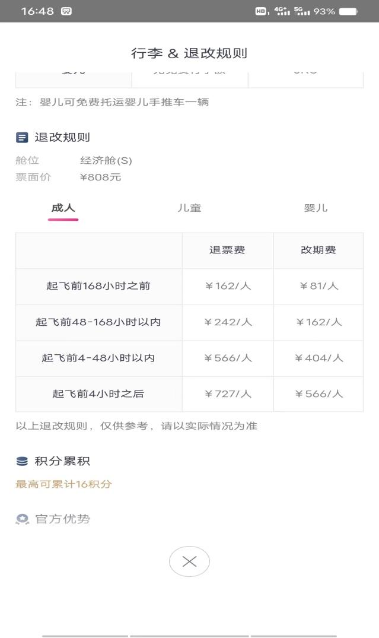Tap the notification icon beside the clock
This screenshot has width=379, height=638.
(x=66, y=11)
